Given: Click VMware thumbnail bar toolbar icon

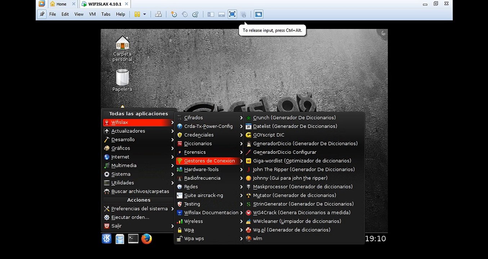Looking at the screenshot, I should pos(221,14).
